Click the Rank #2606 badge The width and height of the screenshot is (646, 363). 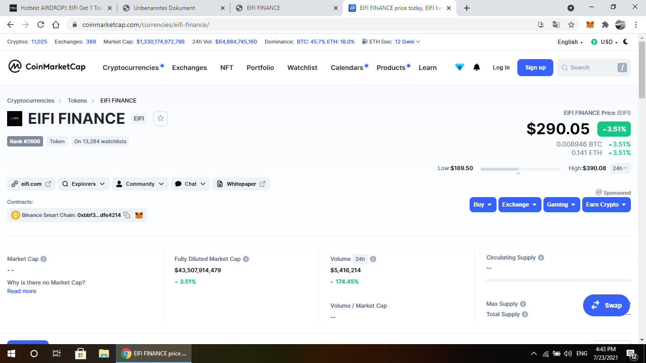pos(25,141)
